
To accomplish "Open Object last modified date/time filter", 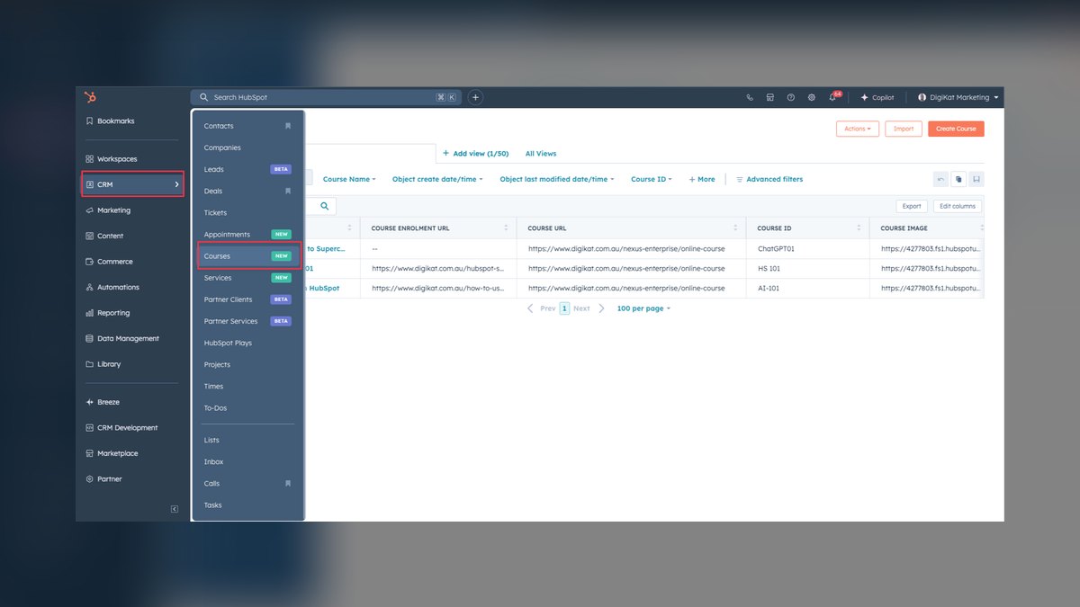I will [557, 179].
